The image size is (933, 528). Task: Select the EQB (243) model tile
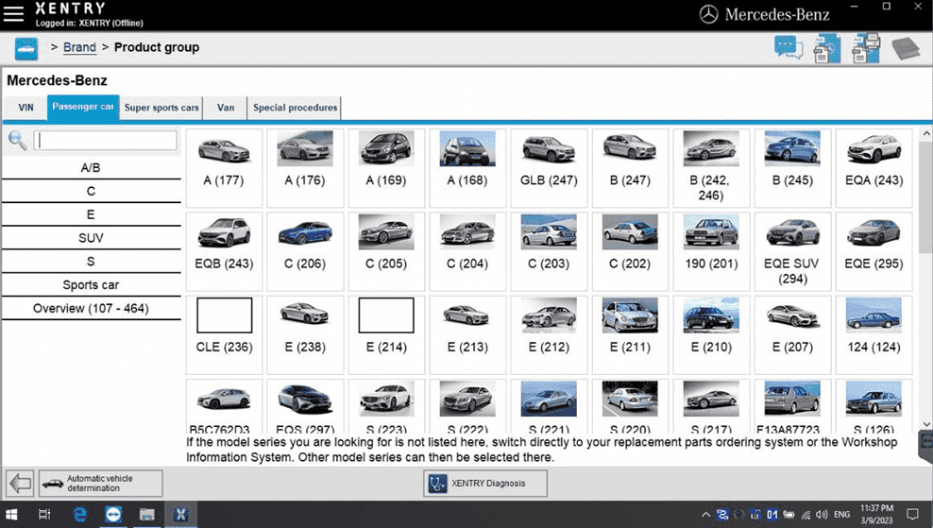[224, 251]
